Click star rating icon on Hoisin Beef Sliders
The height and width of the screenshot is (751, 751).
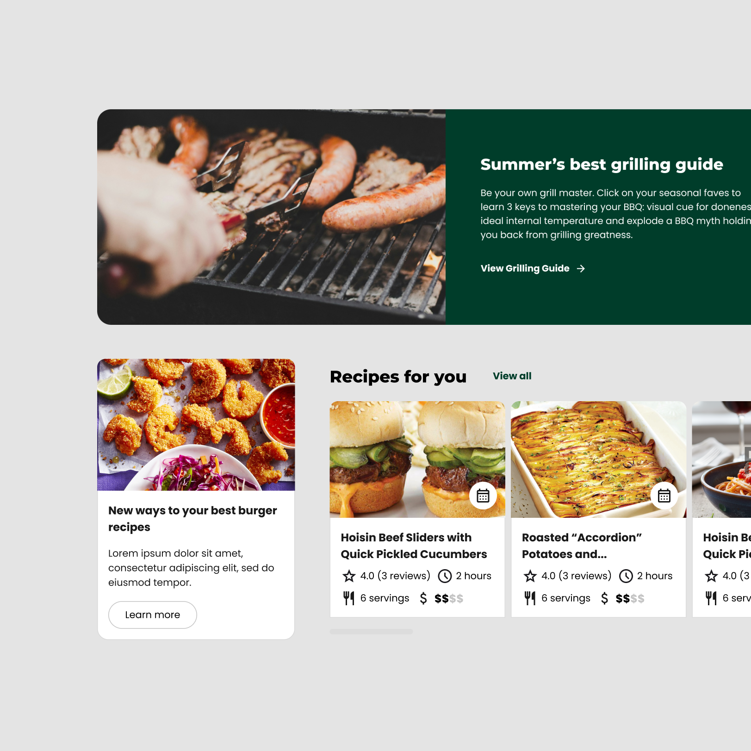pyautogui.click(x=349, y=576)
